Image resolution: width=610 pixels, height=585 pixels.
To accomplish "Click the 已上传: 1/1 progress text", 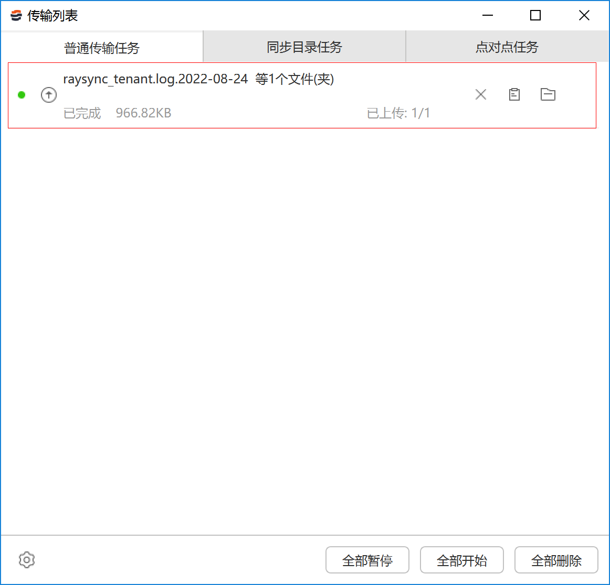I will pos(398,113).
